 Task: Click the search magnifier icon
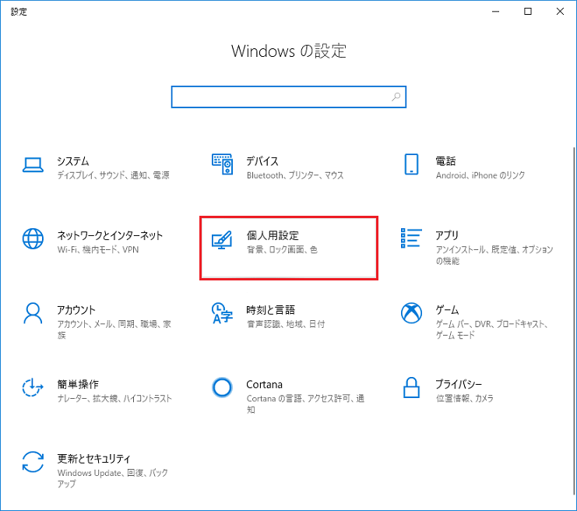pos(396,97)
